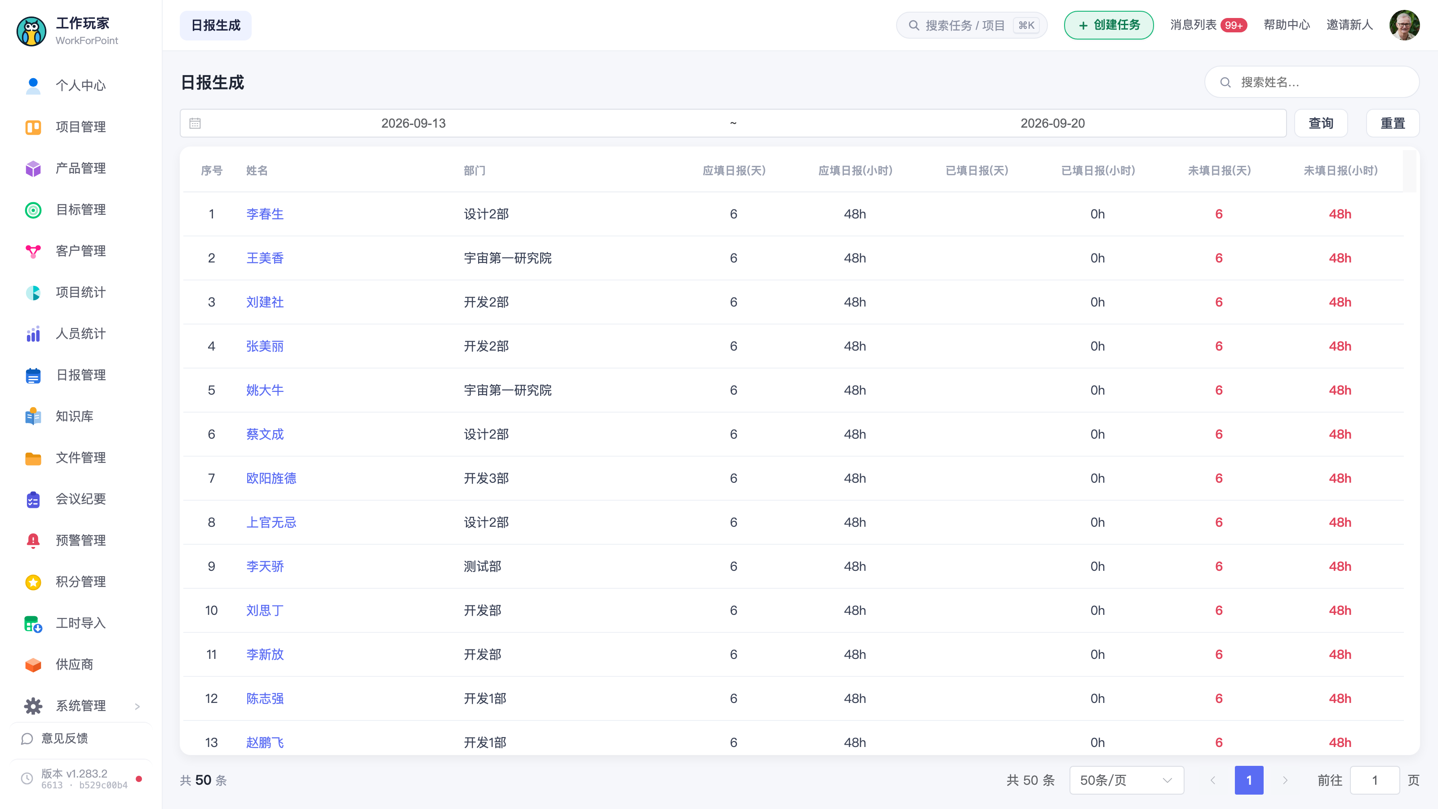Expand the 系统管理 submenu arrow
This screenshot has width=1438, height=809.
click(138, 706)
